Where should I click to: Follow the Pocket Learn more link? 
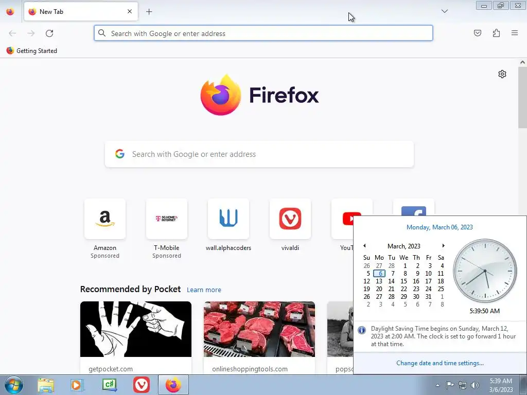[x=204, y=290]
